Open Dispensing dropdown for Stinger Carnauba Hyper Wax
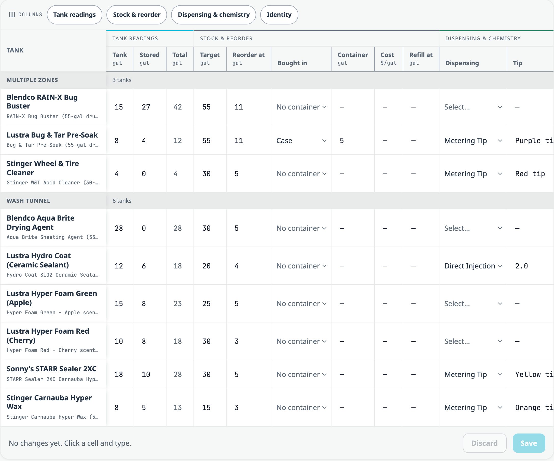Image resolution: width=554 pixels, height=461 pixels. tap(473, 408)
